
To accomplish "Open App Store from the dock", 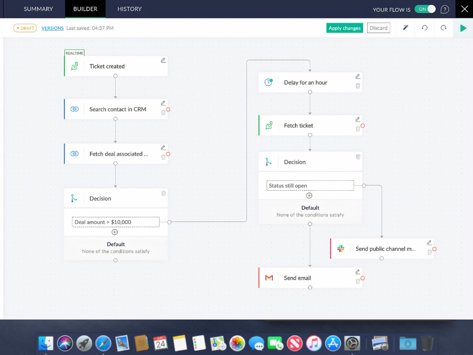I will tap(333, 343).
